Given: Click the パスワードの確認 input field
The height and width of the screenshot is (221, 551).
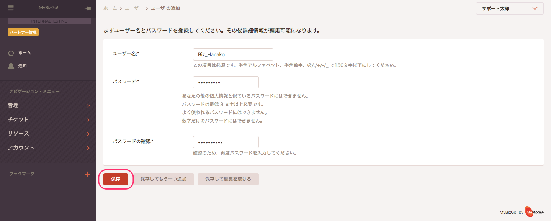Looking at the screenshot, I should tap(226, 142).
